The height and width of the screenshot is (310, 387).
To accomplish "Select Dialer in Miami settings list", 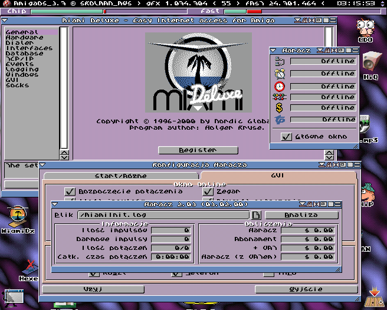I will pos(31,42).
